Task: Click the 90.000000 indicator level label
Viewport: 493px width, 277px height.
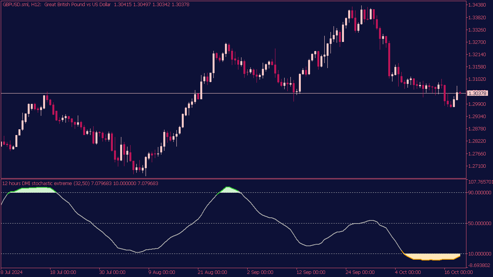Action: (480, 192)
